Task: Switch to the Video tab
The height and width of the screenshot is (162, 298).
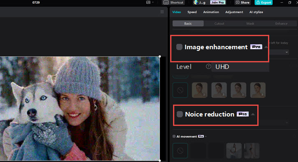Action: pyautogui.click(x=177, y=12)
